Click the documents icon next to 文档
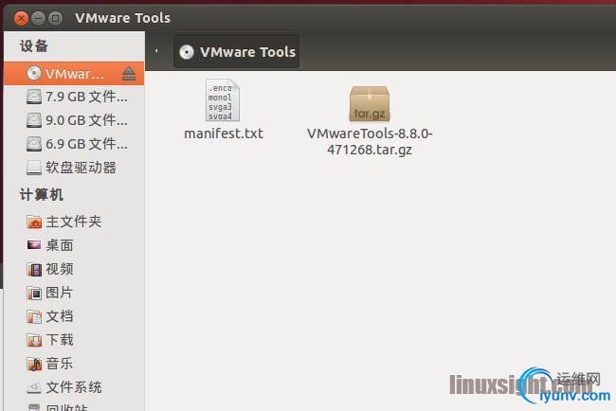The image size is (616, 411). 34,316
